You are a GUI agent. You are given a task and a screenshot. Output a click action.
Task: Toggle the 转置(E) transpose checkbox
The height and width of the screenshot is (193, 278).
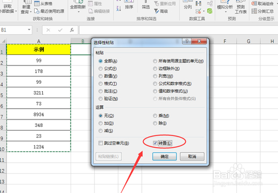point(163,143)
